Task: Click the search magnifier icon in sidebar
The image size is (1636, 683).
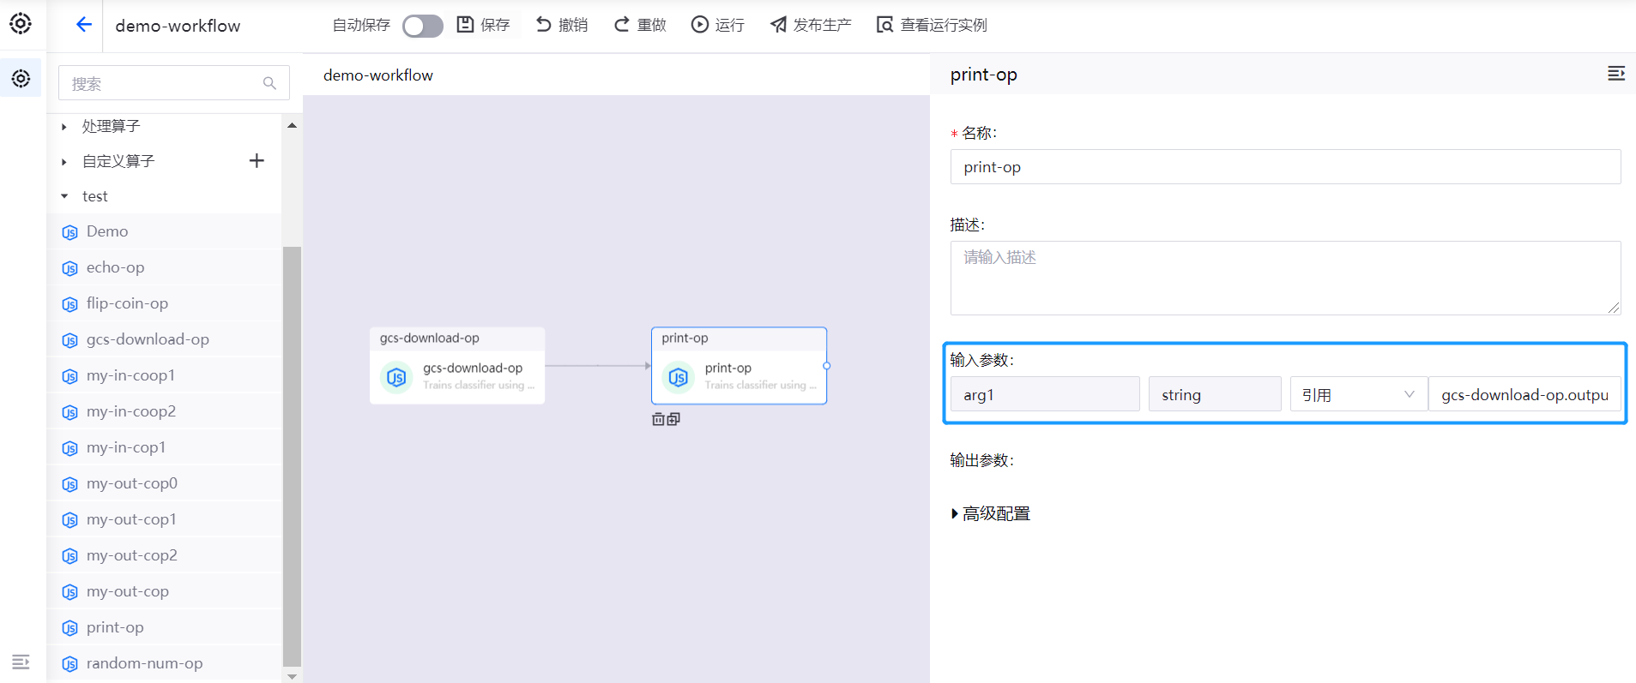Action: 269,83
